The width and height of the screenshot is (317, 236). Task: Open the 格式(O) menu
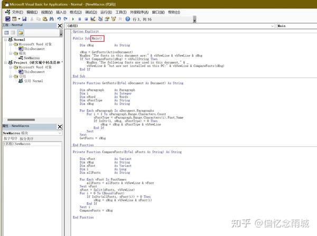click(76, 12)
